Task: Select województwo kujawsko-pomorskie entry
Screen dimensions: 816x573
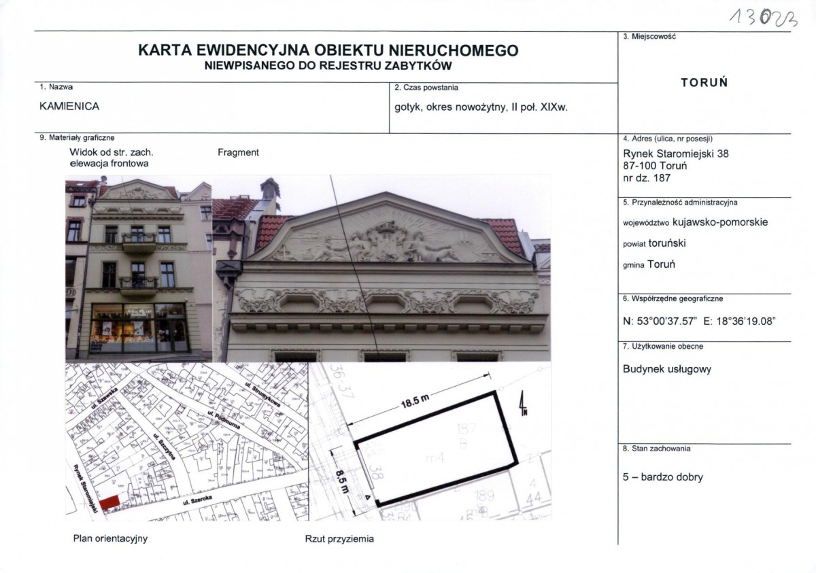Action: (x=696, y=222)
